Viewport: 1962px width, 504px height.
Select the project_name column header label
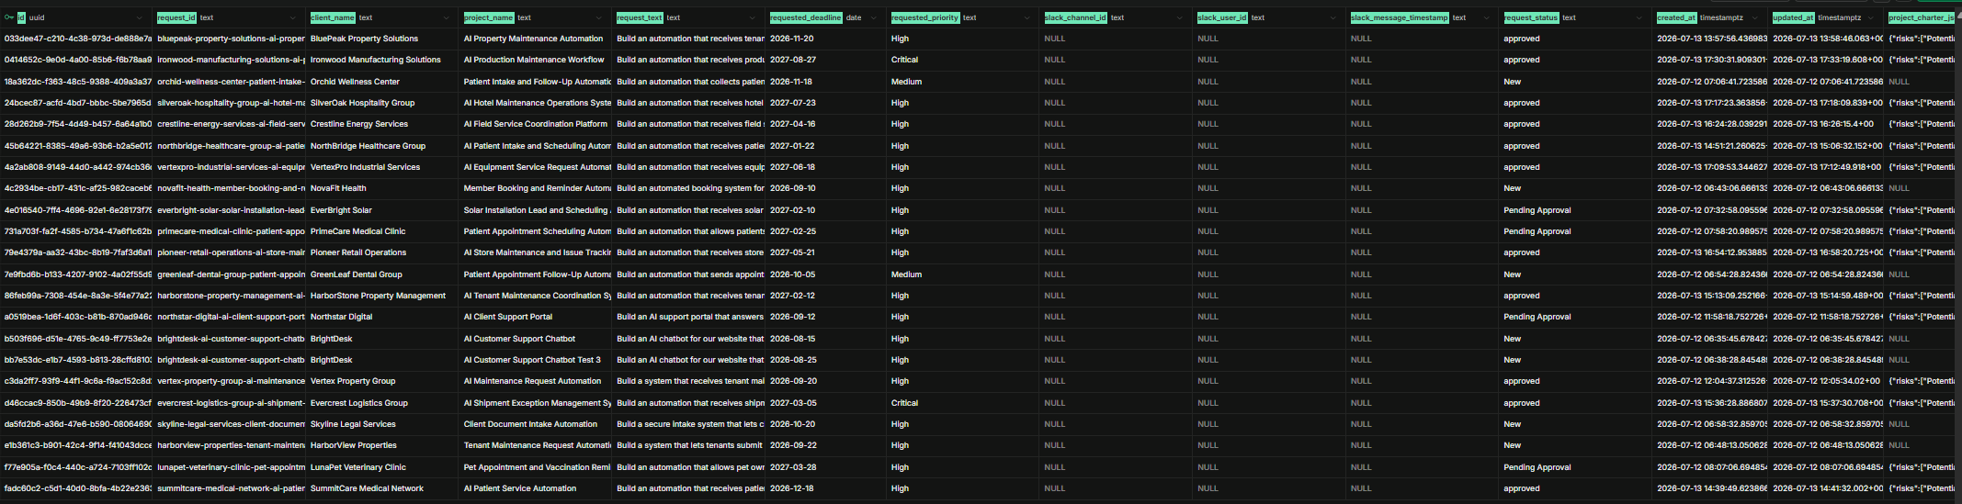pos(489,17)
